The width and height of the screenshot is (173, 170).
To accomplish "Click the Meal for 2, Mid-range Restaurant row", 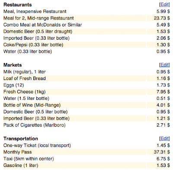I will [x=86, y=18].
